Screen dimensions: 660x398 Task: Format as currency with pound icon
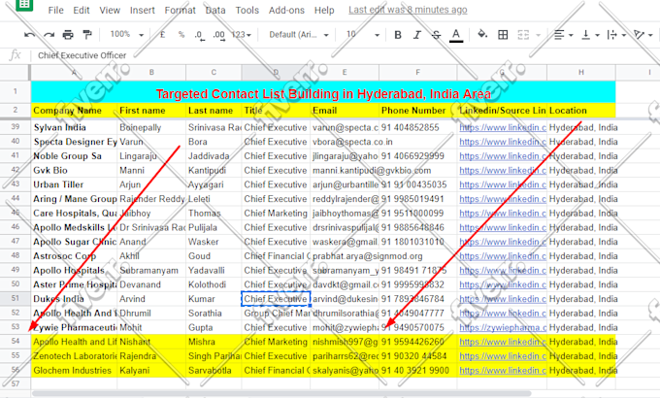click(x=162, y=35)
